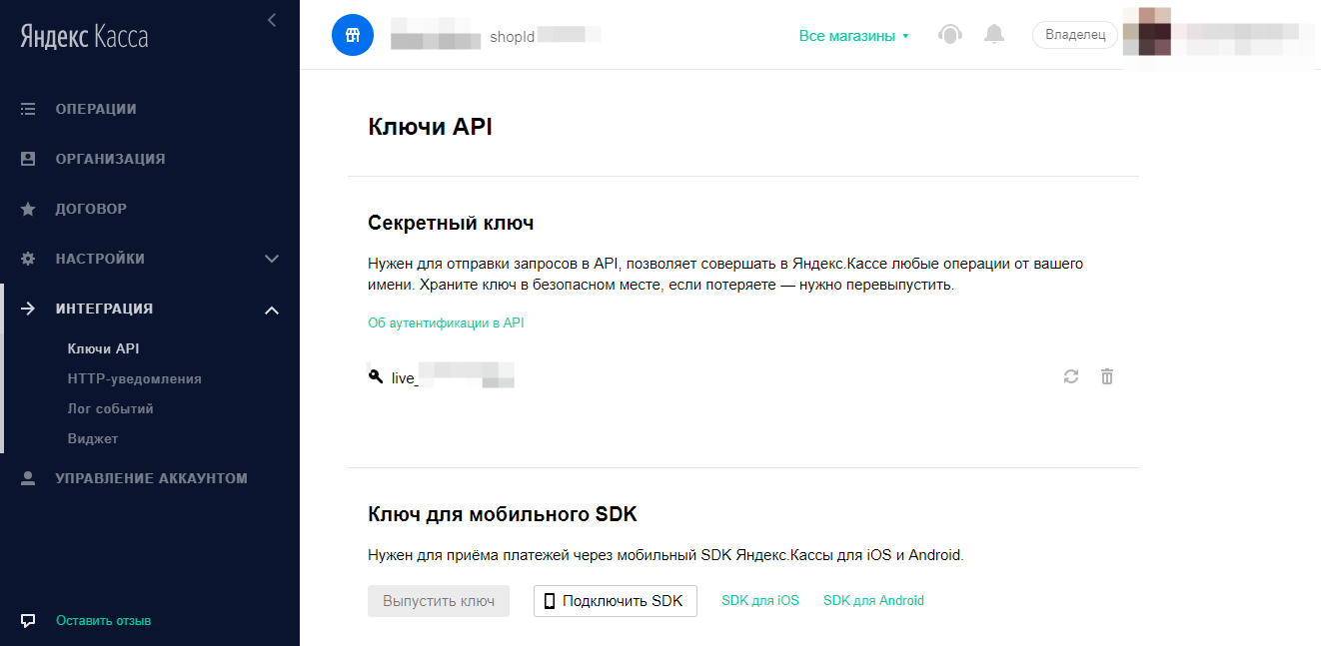
Task: Delete the secret key with trash icon
Action: pyautogui.click(x=1107, y=376)
